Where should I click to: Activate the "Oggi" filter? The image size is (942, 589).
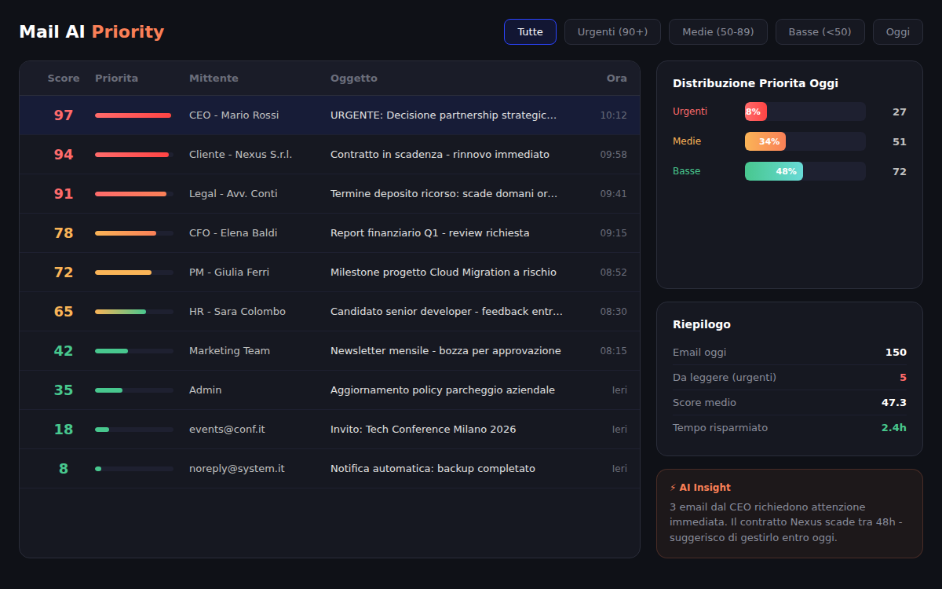(x=897, y=31)
